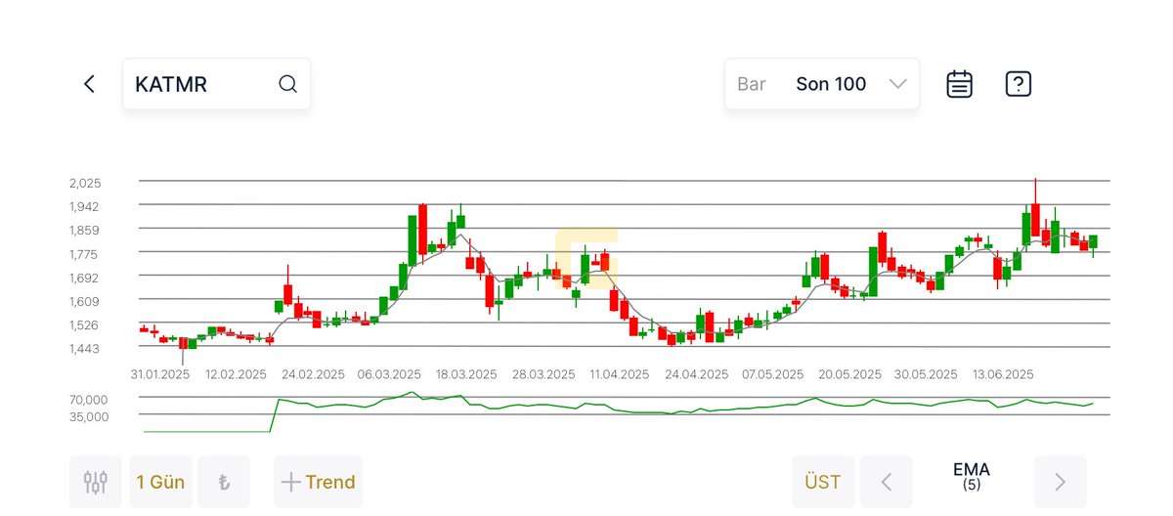
Task: Click the 1,609 price axis label
Action: 85,301
